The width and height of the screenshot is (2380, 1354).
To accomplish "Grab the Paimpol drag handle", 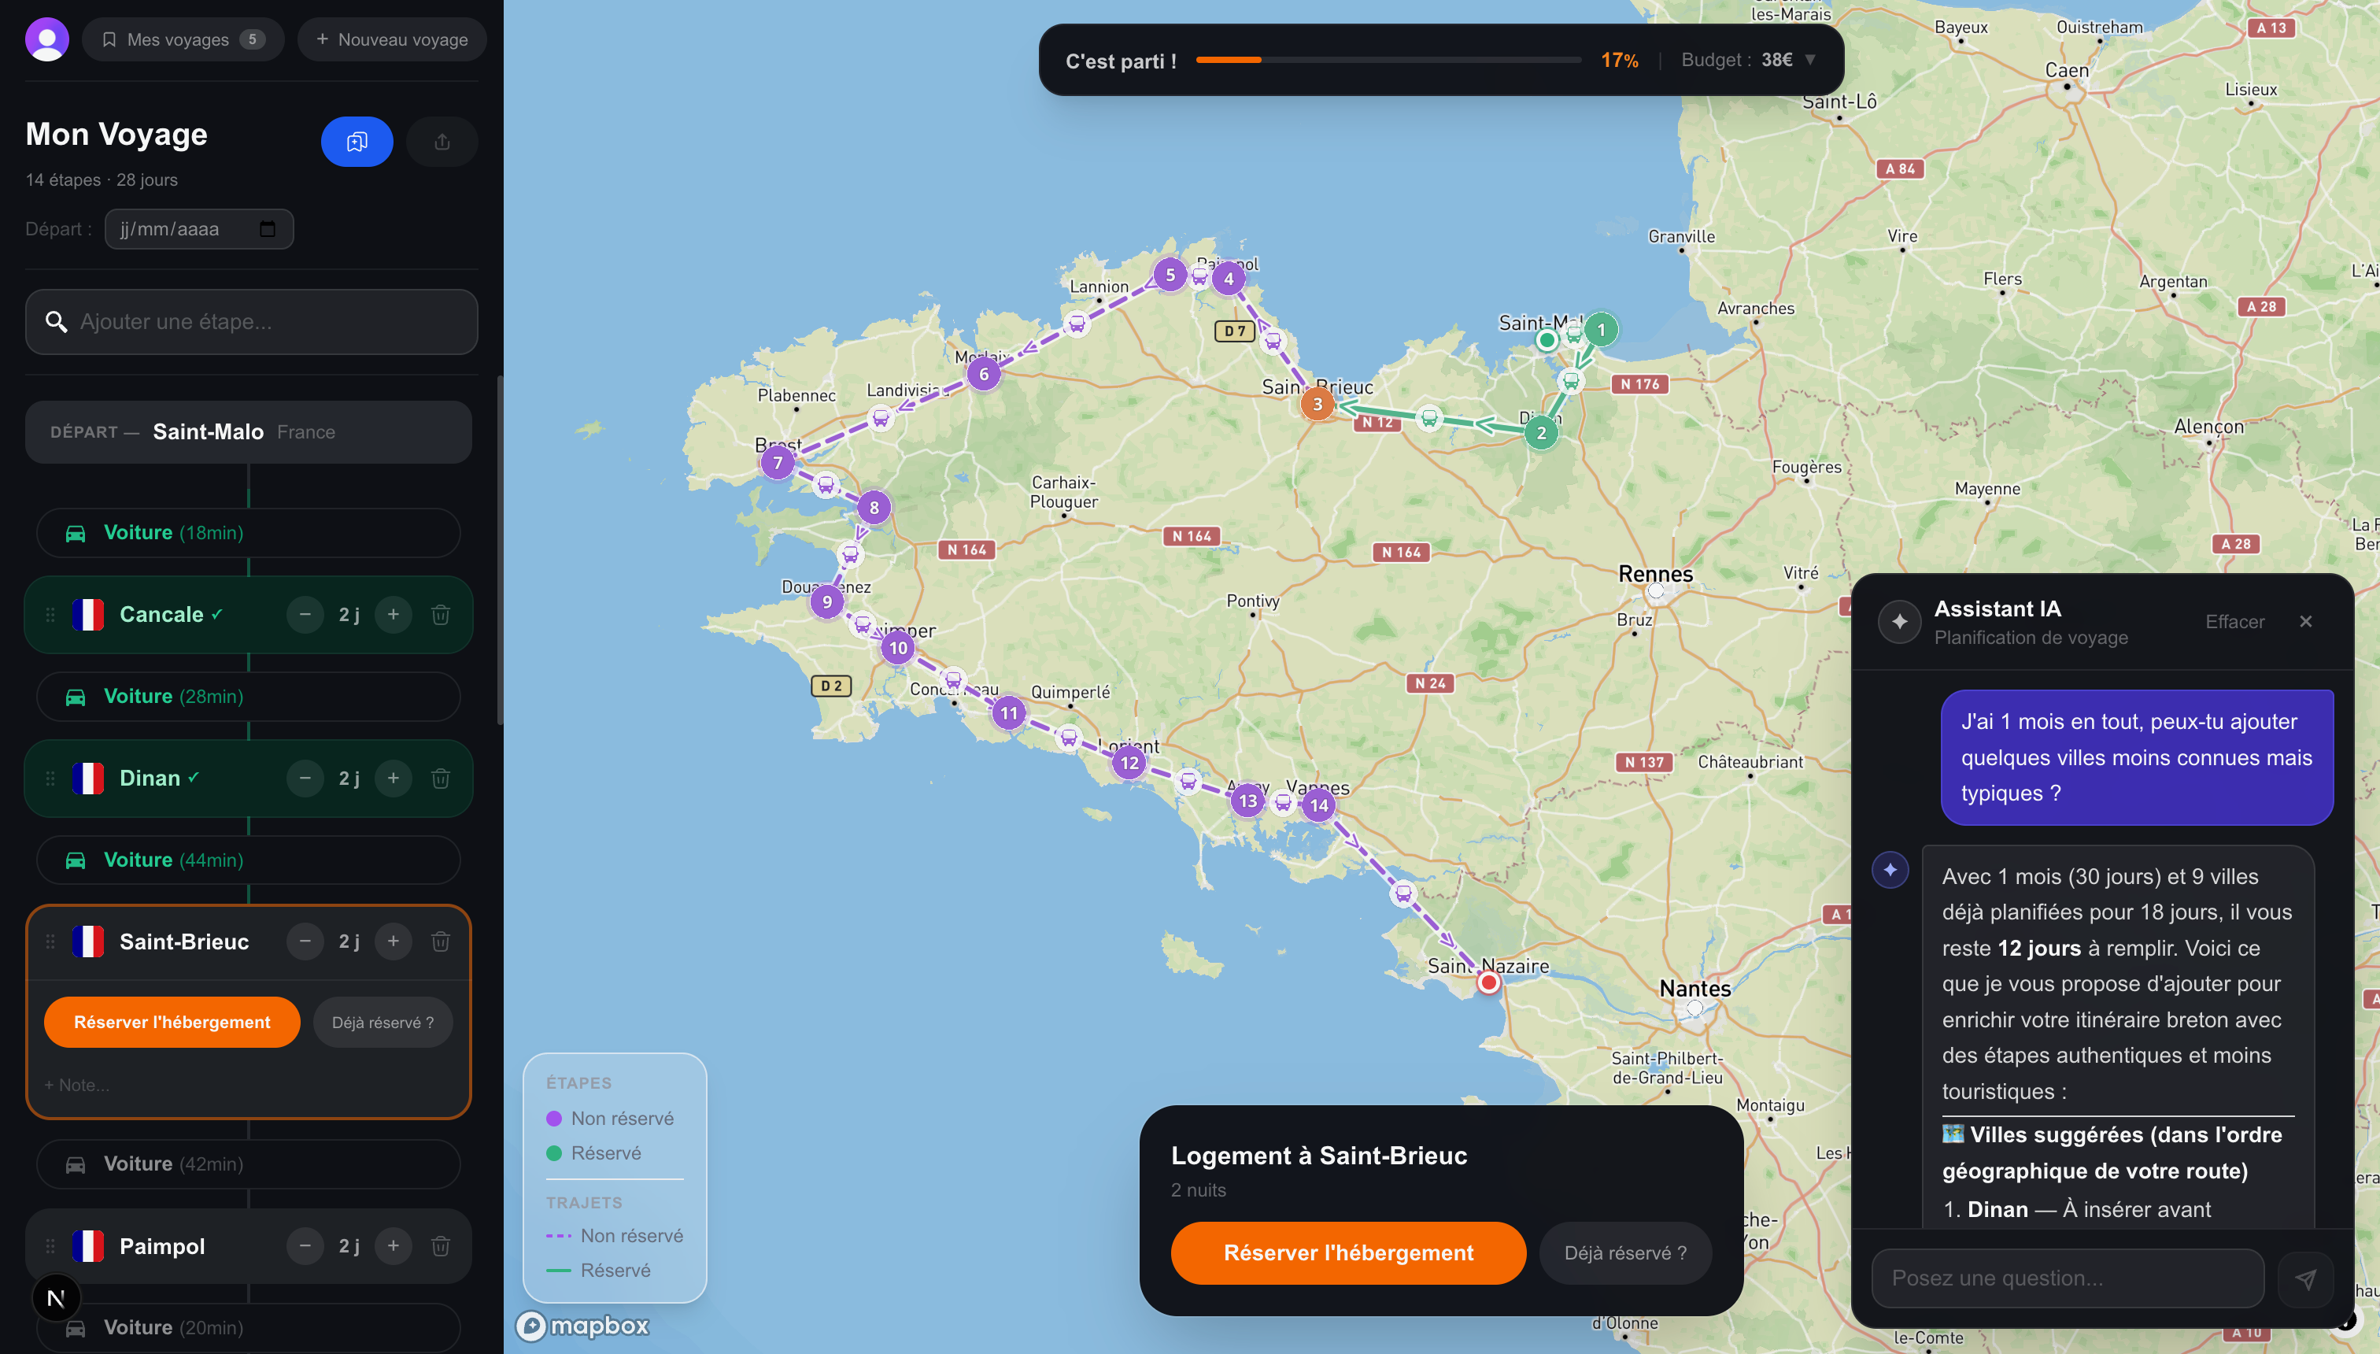I will click(x=50, y=1246).
